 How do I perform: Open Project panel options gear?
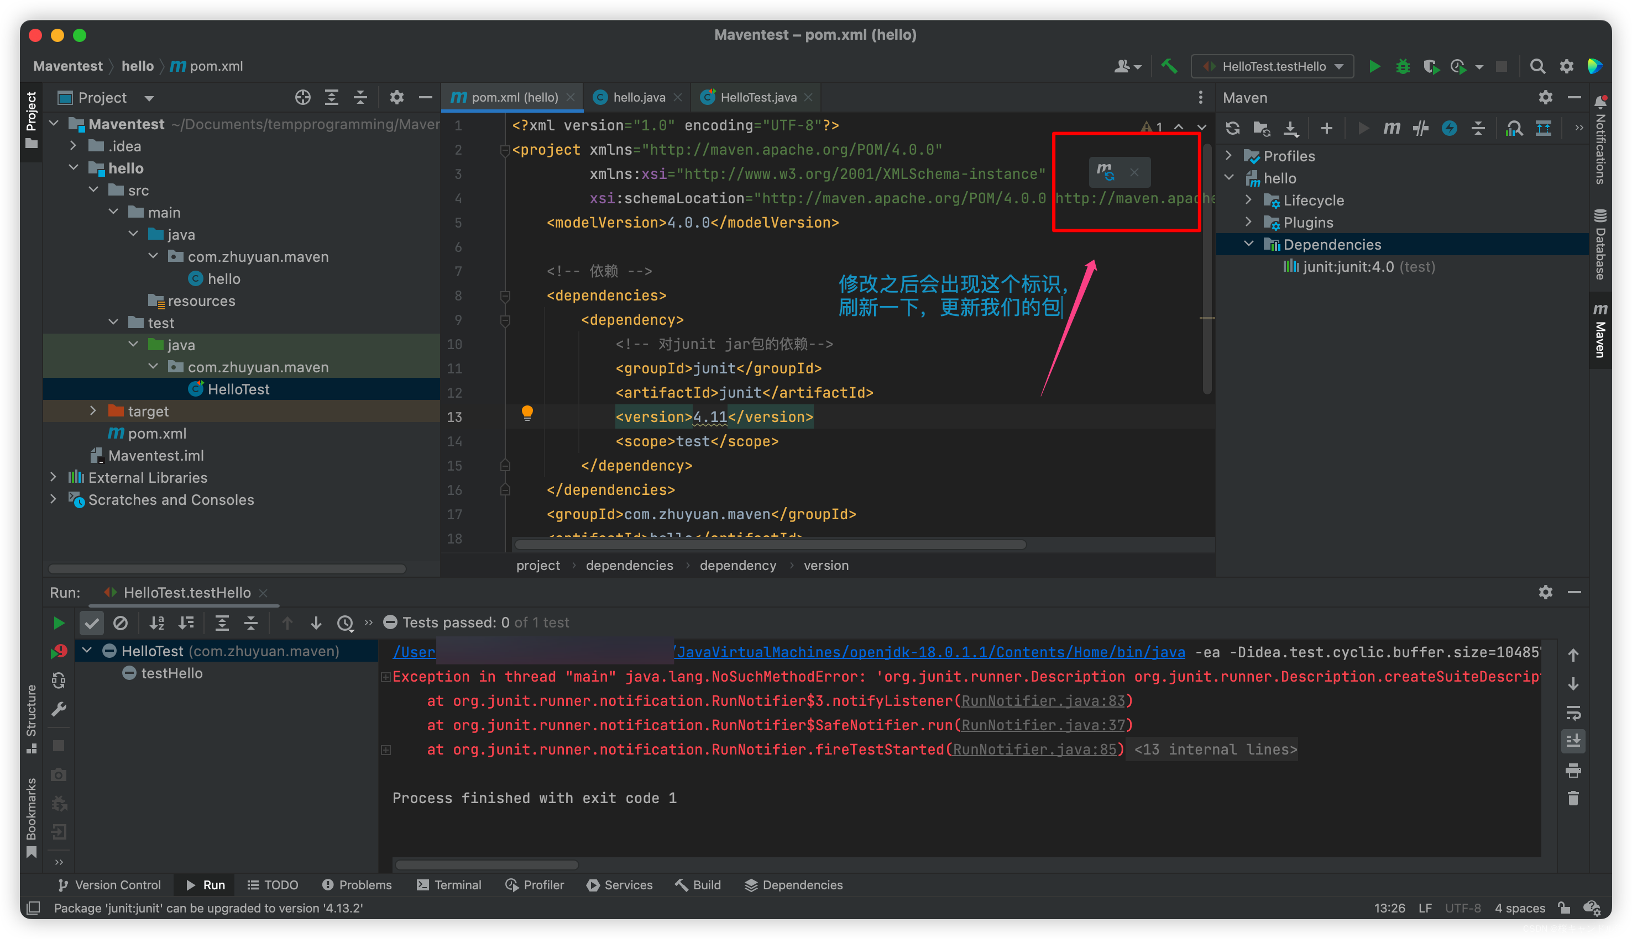click(x=396, y=97)
